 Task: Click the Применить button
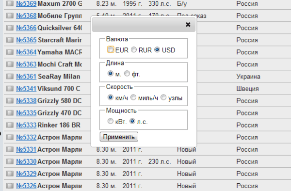[119, 137]
